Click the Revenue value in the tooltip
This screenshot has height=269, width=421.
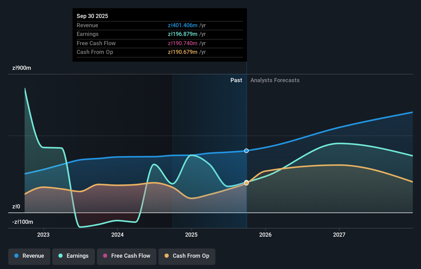183,25
